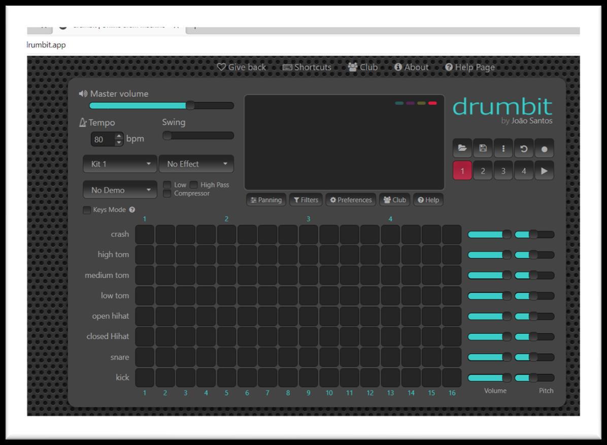Adjust the Swing slider
This screenshot has height=445, width=607.
198,135
